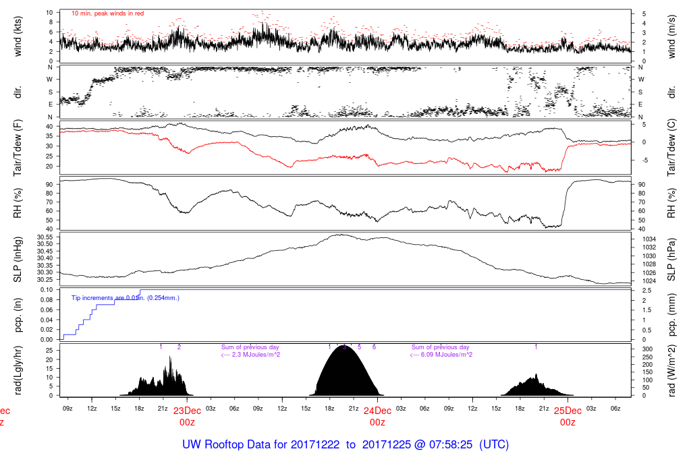
Task: Click the "30.55" pressure tick value
Action: point(45,237)
